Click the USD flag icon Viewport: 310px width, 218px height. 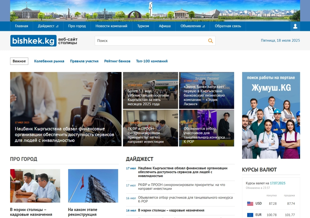tap(250, 204)
